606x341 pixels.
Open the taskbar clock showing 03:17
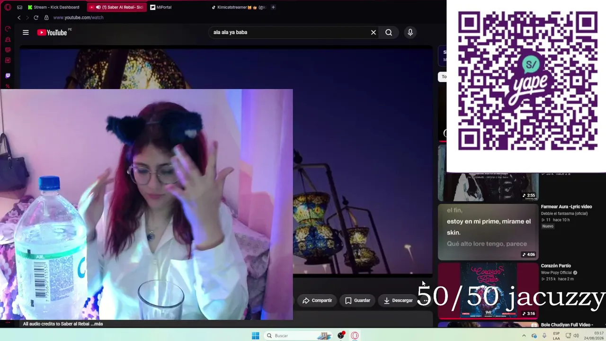point(593,335)
